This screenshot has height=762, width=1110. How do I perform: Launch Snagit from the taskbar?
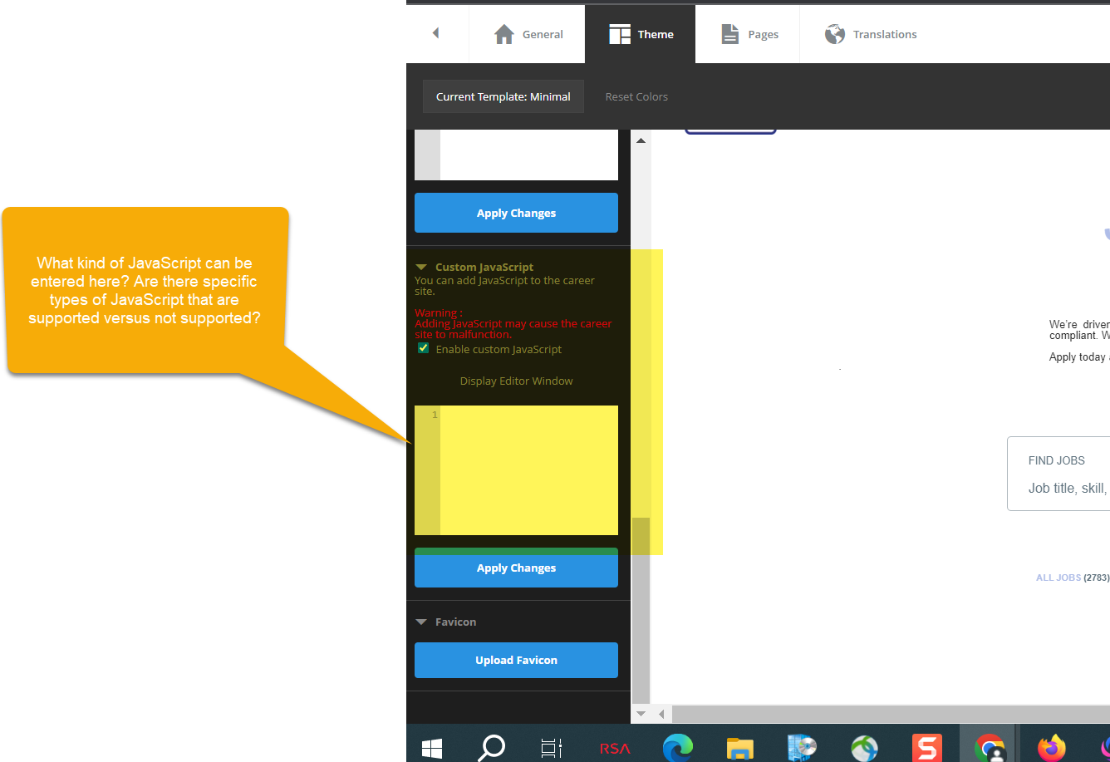(926, 747)
